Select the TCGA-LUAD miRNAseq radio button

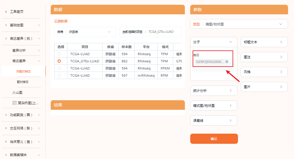pos(59,75)
